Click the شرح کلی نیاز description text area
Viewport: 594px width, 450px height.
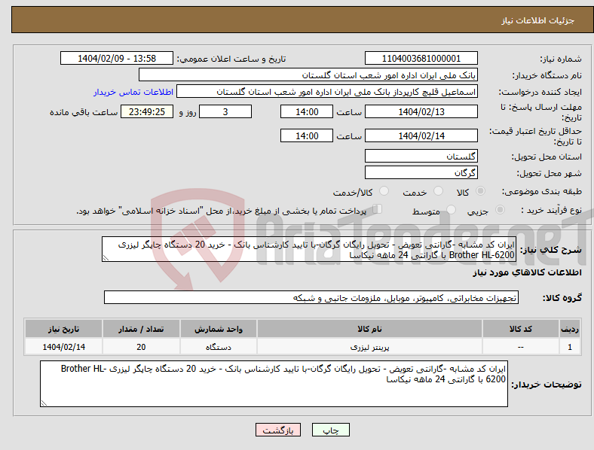309,250
